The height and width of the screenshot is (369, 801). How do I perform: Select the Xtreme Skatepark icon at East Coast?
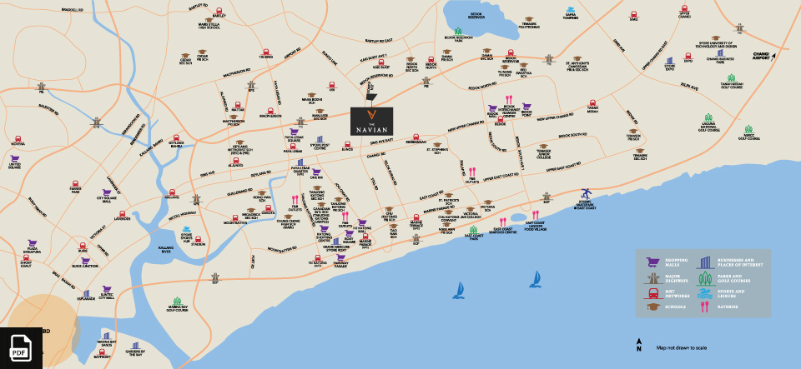[586, 194]
